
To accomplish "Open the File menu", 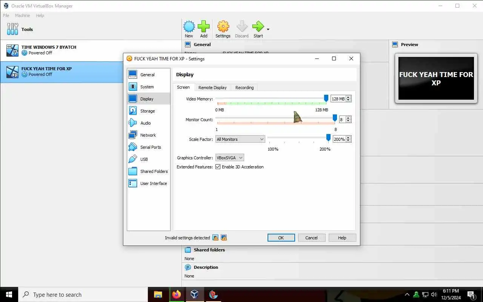I will pyautogui.click(x=6, y=15).
